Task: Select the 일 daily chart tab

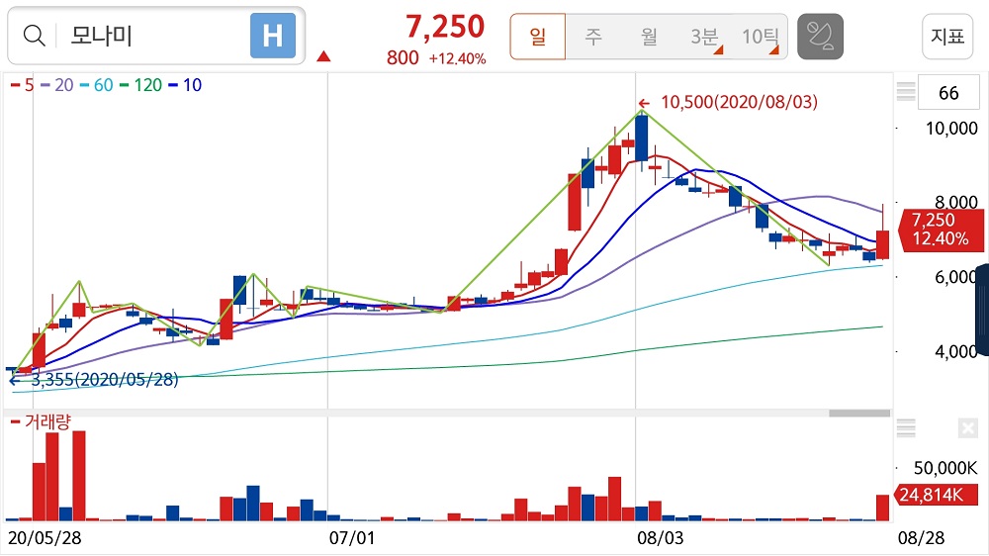Action: click(x=537, y=37)
